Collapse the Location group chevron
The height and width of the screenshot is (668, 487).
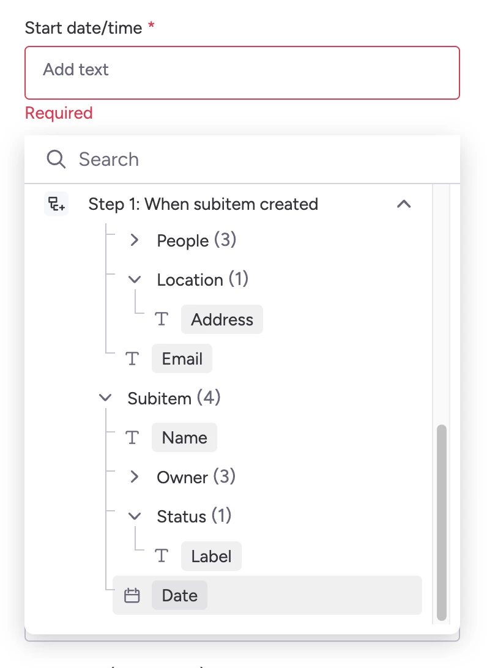tap(135, 280)
